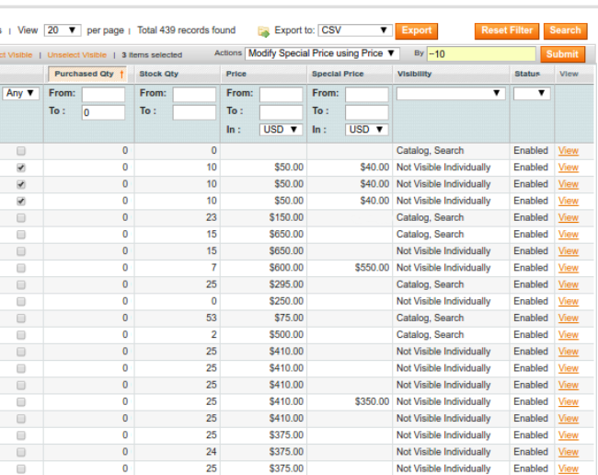This screenshot has height=475, width=598.
Task: Focus the Purchased Qty 'To' filter field
Action: [x=103, y=113]
